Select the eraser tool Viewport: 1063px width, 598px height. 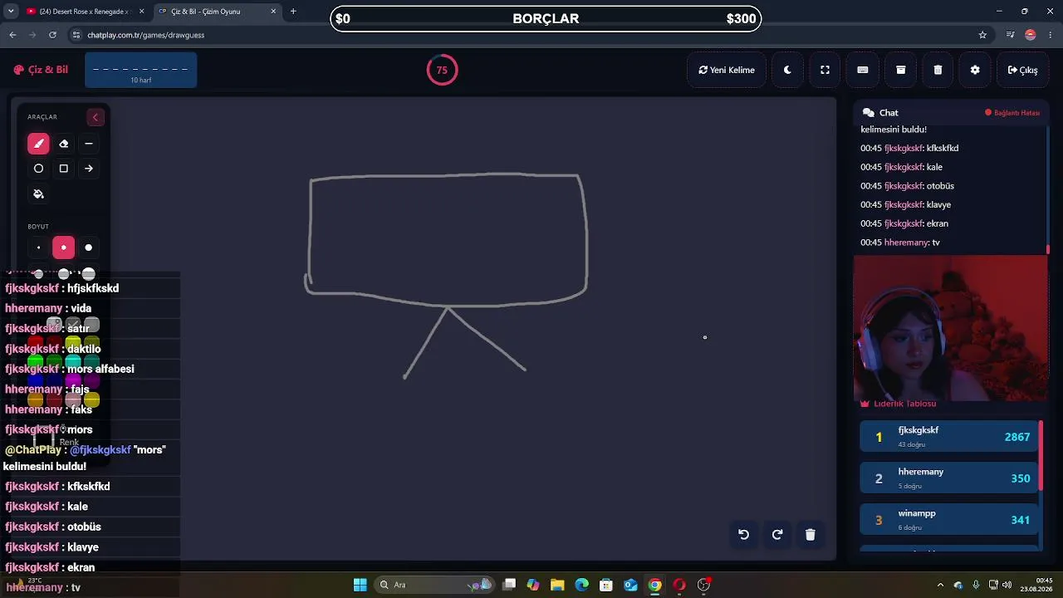63,144
